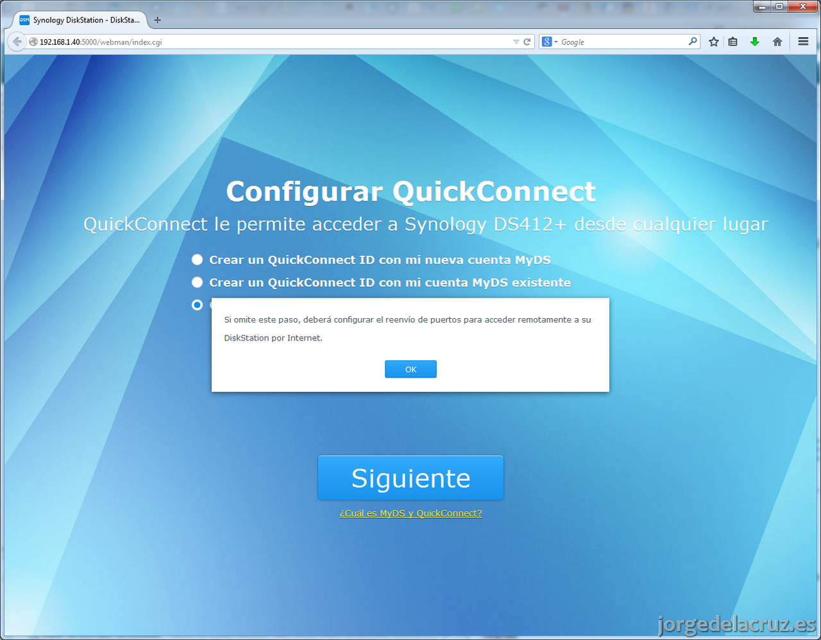This screenshot has height=640, width=821.
Task: Click the dialog message 'Si omite este paso'
Action: [x=407, y=328]
